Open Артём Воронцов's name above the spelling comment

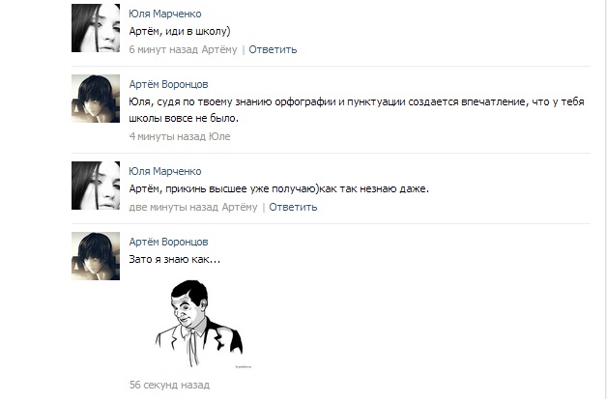click(168, 84)
